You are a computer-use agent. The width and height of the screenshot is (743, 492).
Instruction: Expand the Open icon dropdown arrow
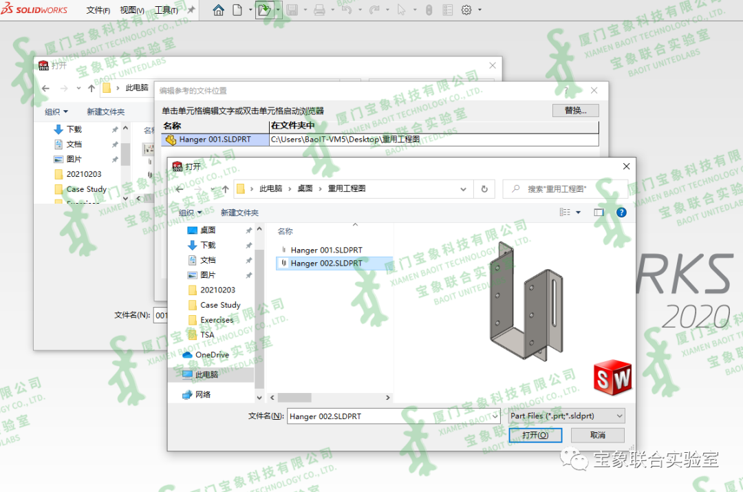tap(278, 10)
